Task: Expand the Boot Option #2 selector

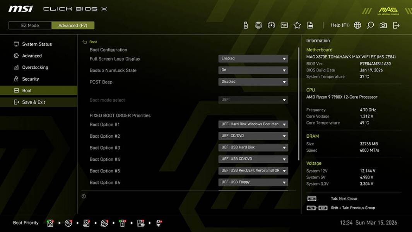Action: (x=253, y=136)
